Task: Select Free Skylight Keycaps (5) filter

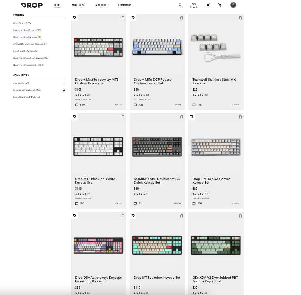Action: (x=26, y=51)
